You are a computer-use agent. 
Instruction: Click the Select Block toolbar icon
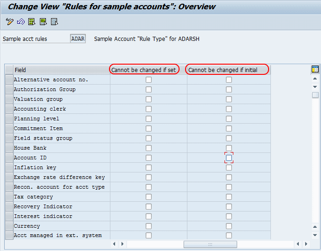[x=43, y=21]
